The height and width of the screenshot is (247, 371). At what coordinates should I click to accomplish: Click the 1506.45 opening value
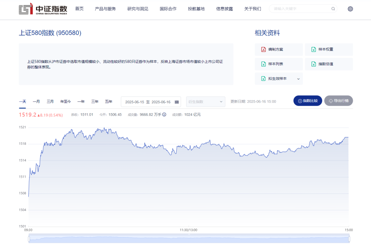point(115,115)
